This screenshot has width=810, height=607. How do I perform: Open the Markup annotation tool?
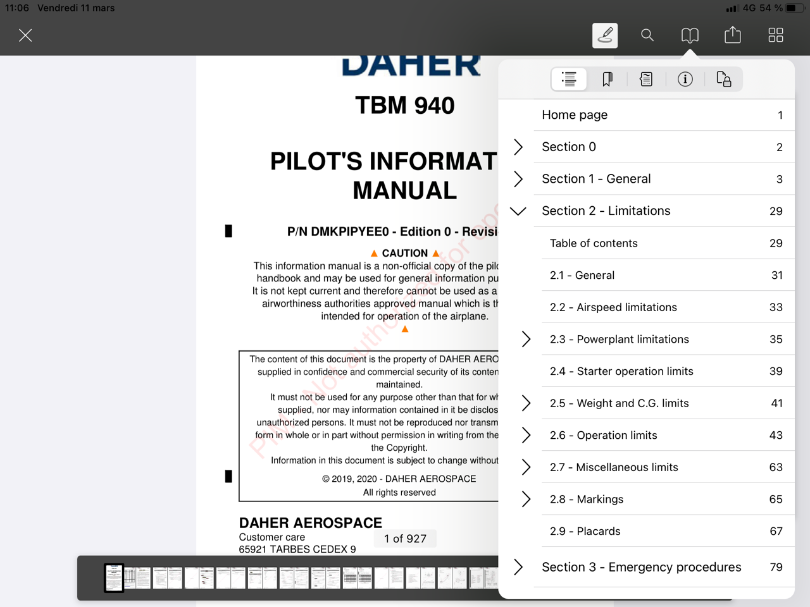pyautogui.click(x=604, y=35)
